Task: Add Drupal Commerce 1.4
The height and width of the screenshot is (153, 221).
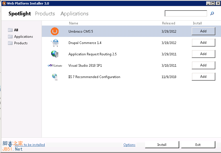Action: tap(203, 43)
